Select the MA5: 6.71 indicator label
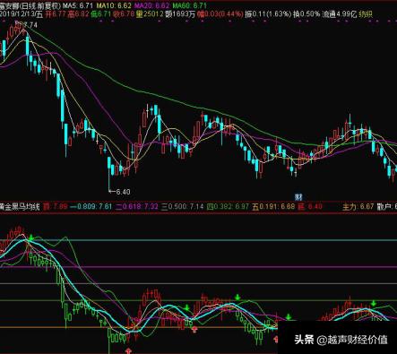The width and height of the screenshot is (397, 354). 77,5
